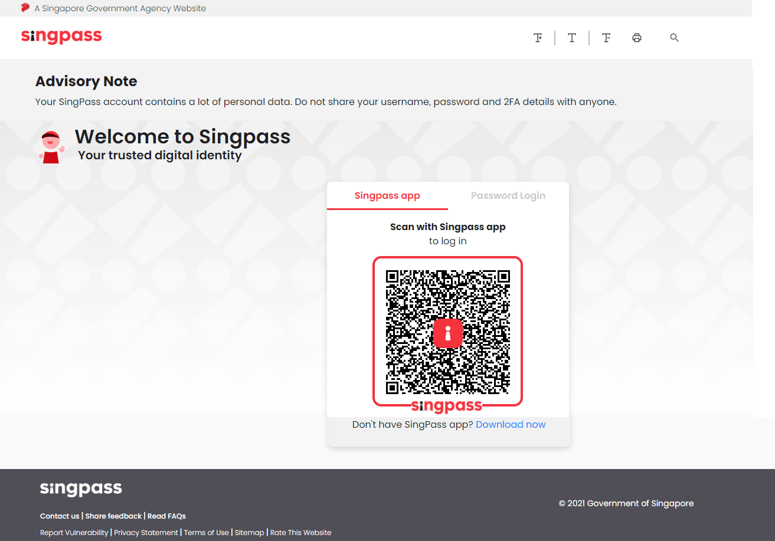Click the advisory sentence about personal data

(x=326, y=102)
